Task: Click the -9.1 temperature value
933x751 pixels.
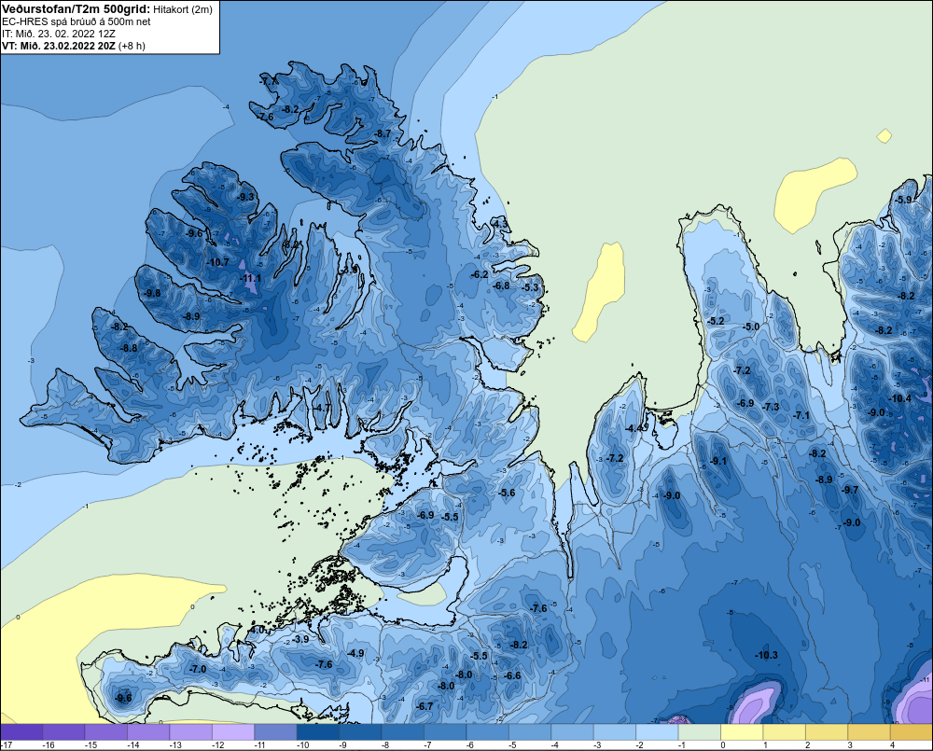Action: (718, 461)
